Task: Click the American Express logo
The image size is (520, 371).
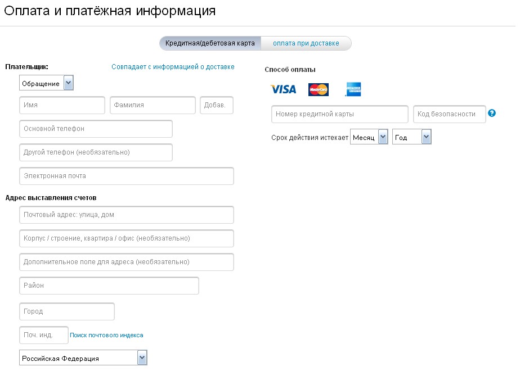Action: 353,89
